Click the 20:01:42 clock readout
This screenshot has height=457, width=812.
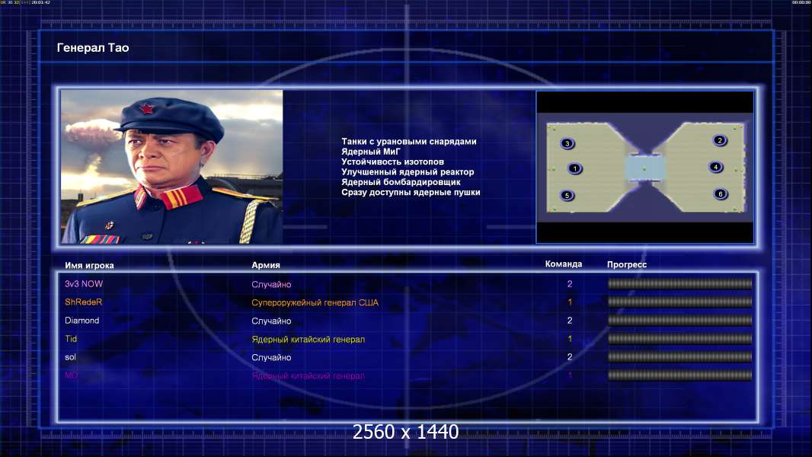click(41, 2)
